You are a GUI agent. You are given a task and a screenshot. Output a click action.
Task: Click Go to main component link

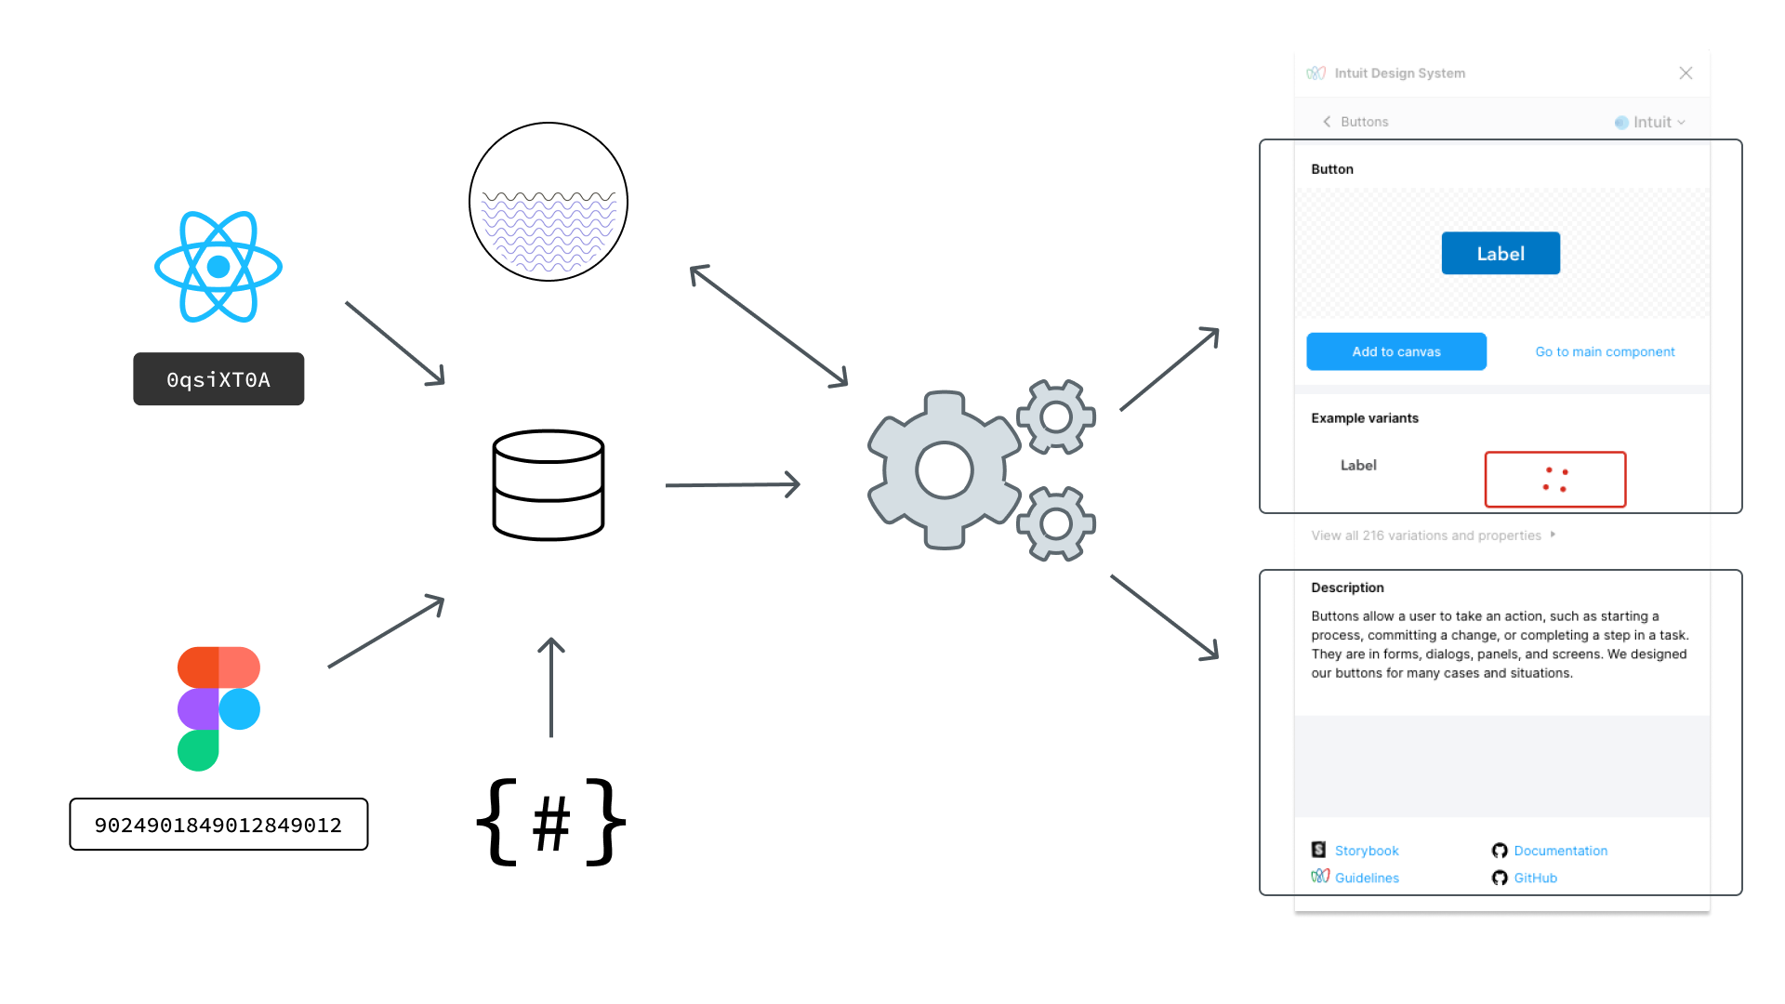pos(1605,351)
